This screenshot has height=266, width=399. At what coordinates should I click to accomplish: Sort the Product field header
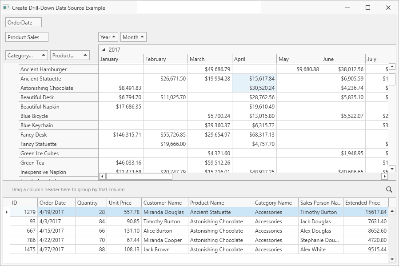70,55
